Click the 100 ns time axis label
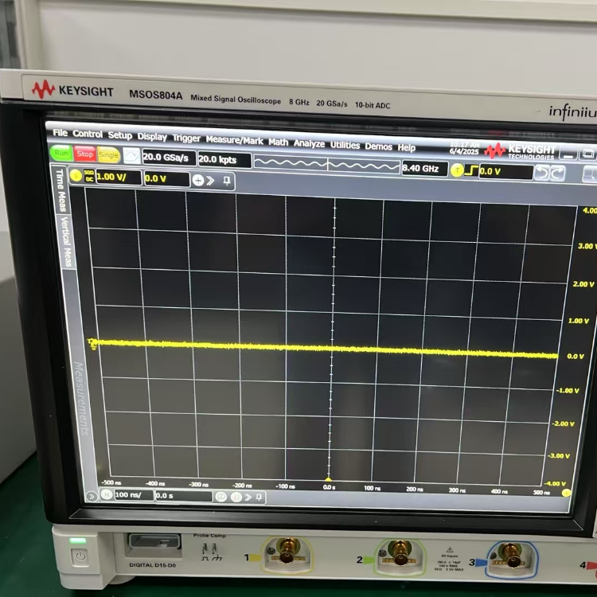Image resolution: width=597 pixels, height=597 pixels. point(372,488)
